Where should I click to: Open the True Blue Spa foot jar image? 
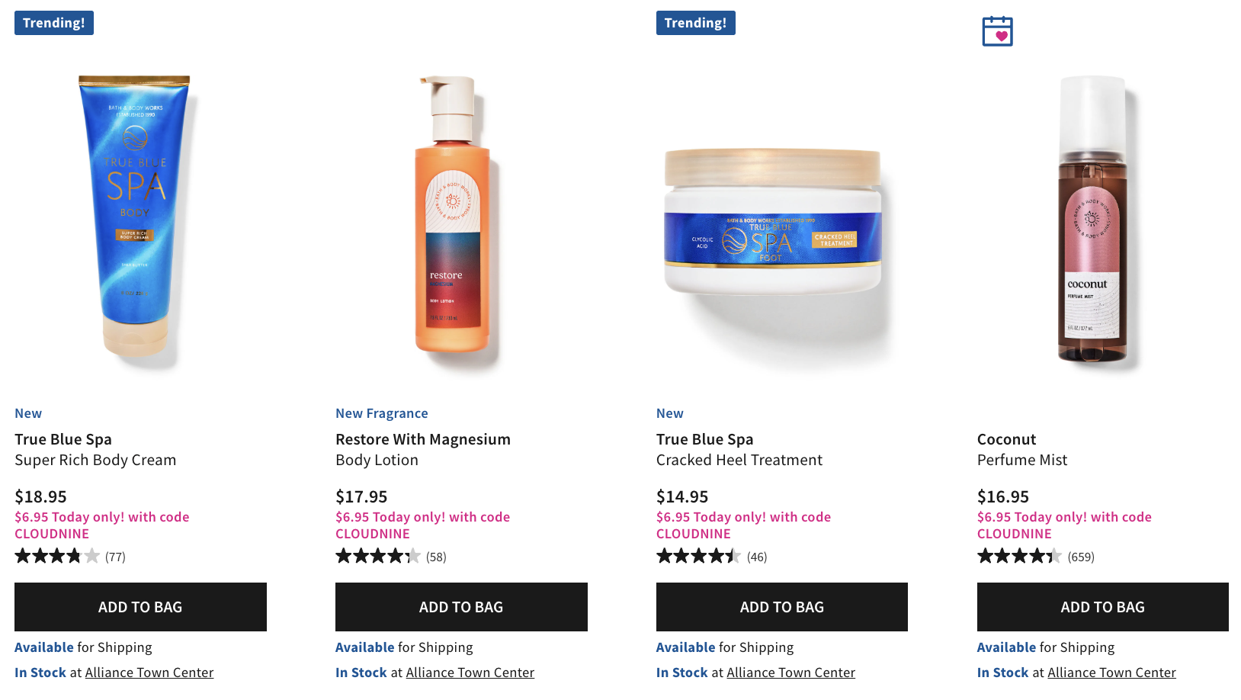click(x=773, y=221)
